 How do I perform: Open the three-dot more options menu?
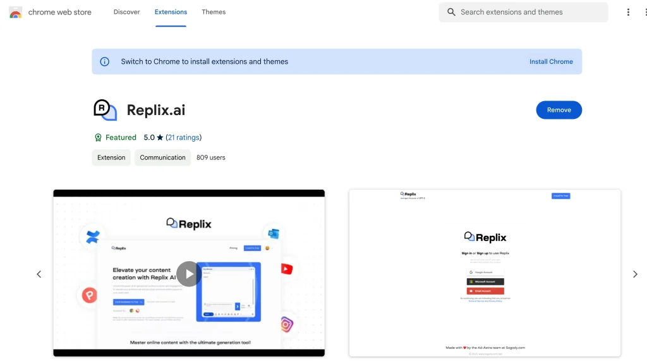tap(628, 12)
